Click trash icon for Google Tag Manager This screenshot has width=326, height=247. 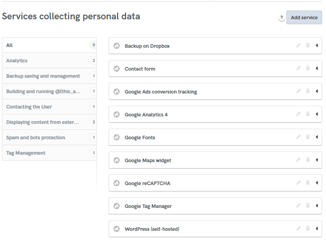click(x=308, y=206)
